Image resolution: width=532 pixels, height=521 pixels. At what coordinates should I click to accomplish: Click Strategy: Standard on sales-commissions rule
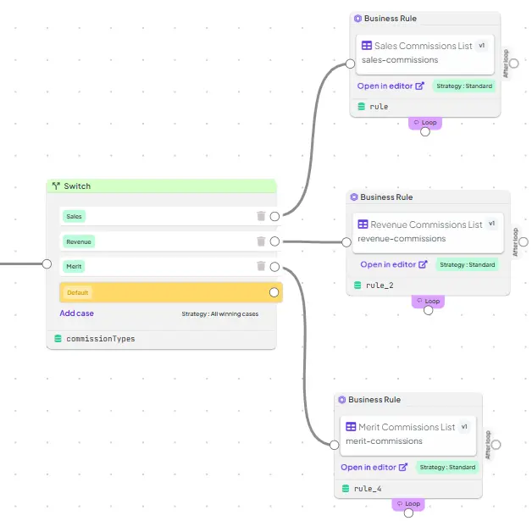(x=464, y=86)
